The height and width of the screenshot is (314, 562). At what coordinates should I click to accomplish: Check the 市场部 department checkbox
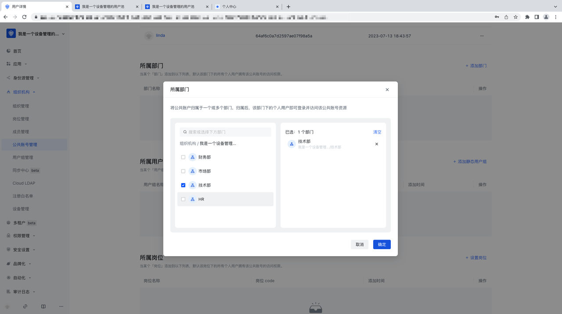[184, 171]
